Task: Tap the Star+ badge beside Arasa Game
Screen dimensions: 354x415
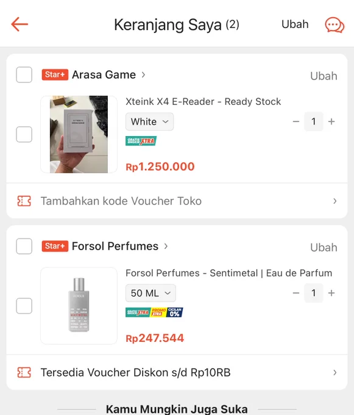Action: click(55, 74)
